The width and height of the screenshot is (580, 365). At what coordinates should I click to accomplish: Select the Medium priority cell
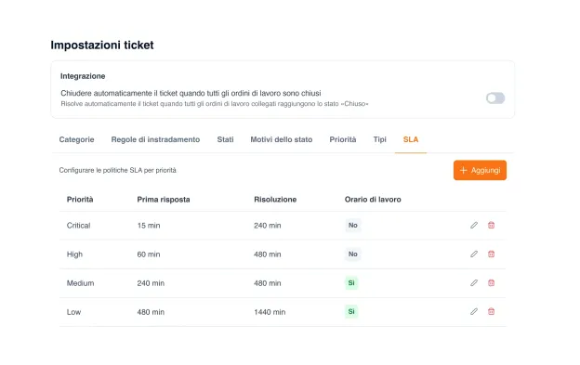pyautogui.click(x=80, y=283)
